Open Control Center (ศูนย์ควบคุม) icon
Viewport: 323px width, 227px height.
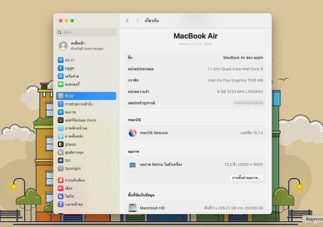pyautogui.click(x=61, y=152)
